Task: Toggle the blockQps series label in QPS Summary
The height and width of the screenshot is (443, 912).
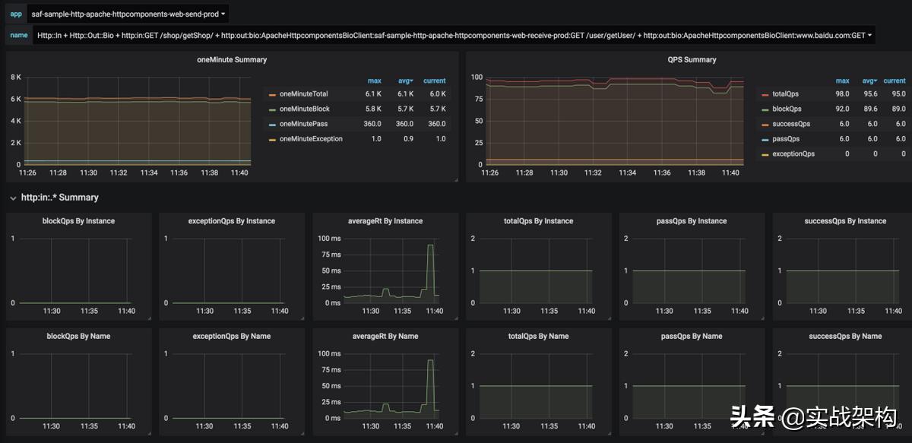Action: pyautogui.click(x=787, y=109)
